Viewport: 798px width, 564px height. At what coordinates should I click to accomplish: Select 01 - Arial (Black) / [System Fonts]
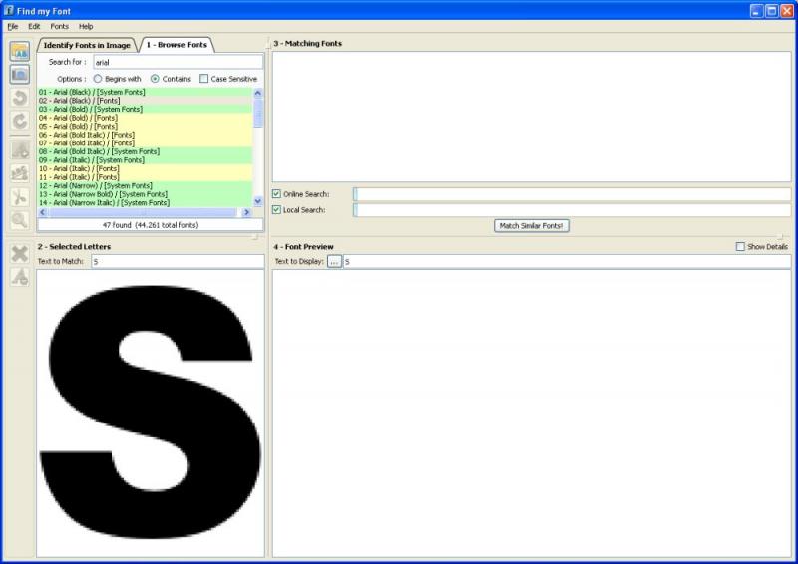145,92
